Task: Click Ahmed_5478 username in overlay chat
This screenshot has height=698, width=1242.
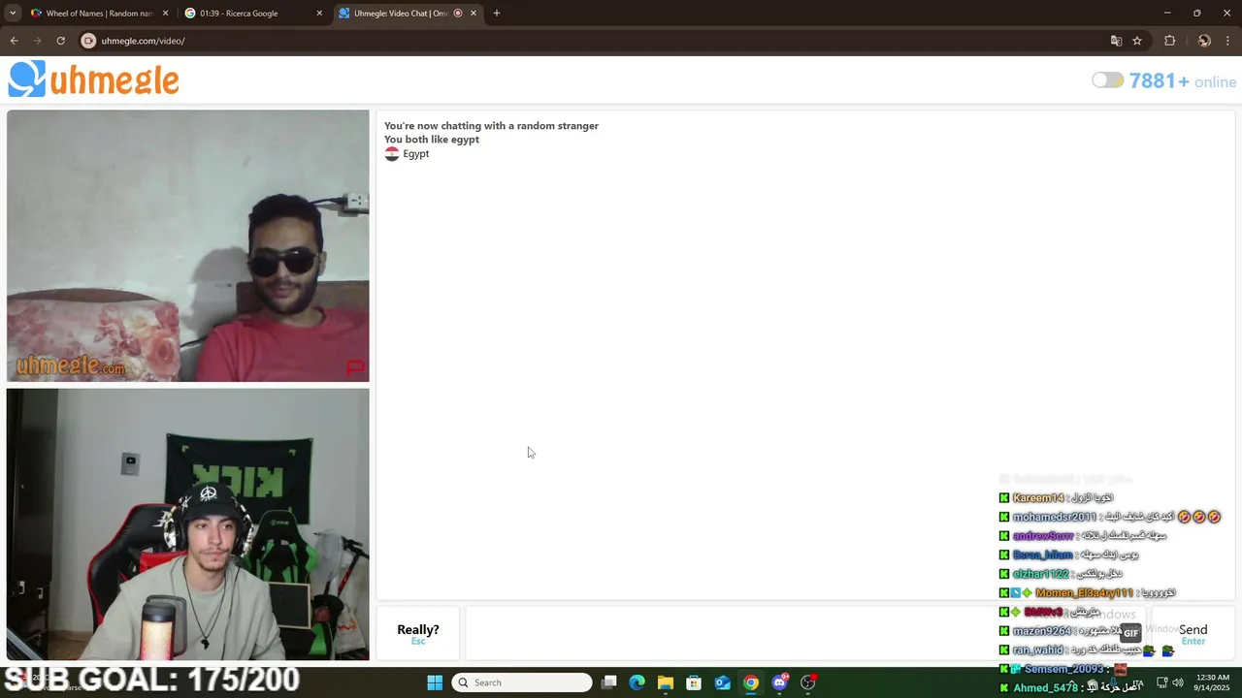Action: [1045, 688]
